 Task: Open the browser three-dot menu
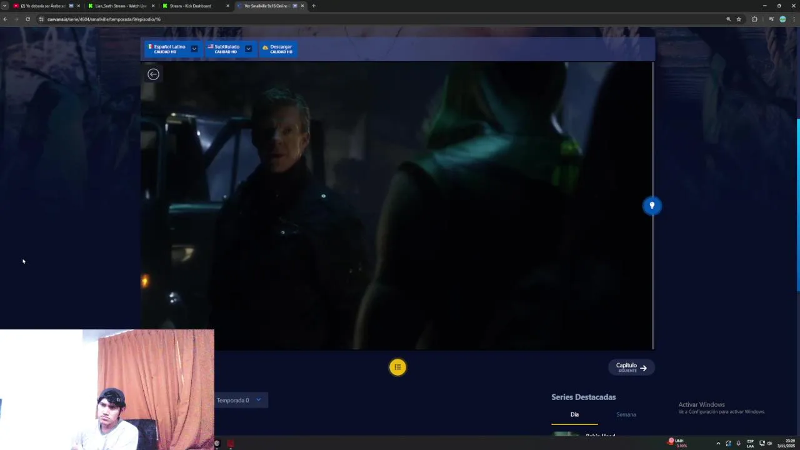794,19
